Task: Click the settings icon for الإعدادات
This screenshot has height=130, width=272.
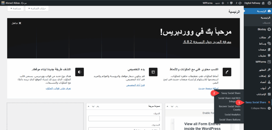Action: [269, 94]
